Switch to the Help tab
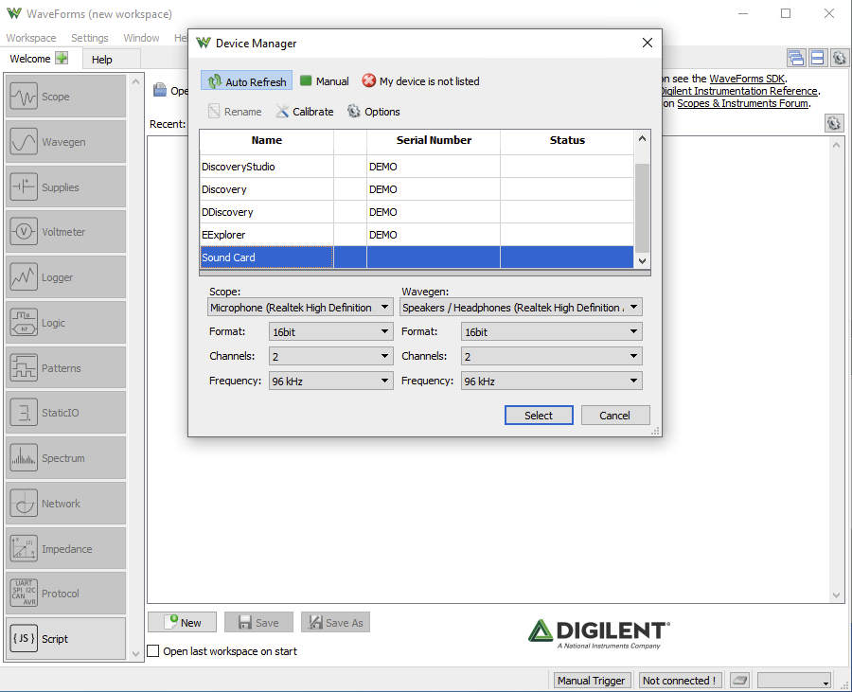This screenshot has width=852, height=692. point(102,59)
